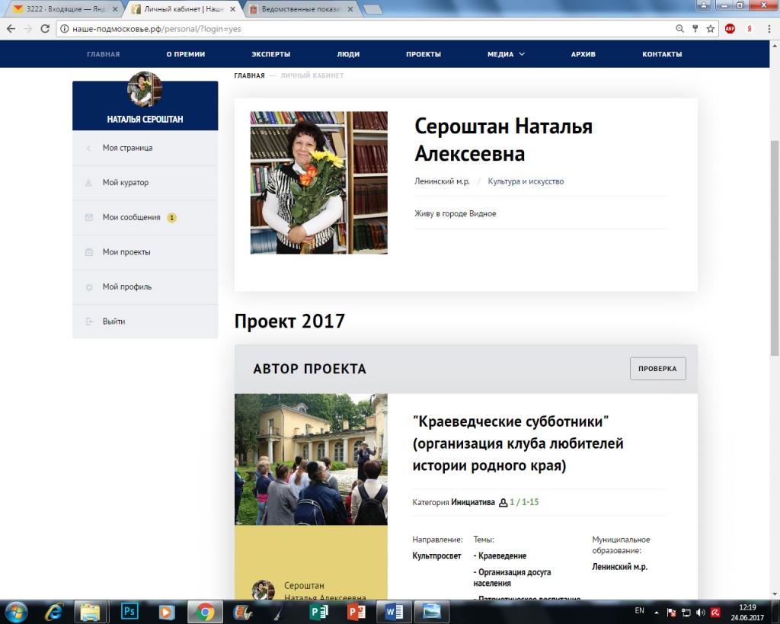Bookmark page with the star icon
Image resolution: width=780 pixels, height=624 pixels.
711,29
